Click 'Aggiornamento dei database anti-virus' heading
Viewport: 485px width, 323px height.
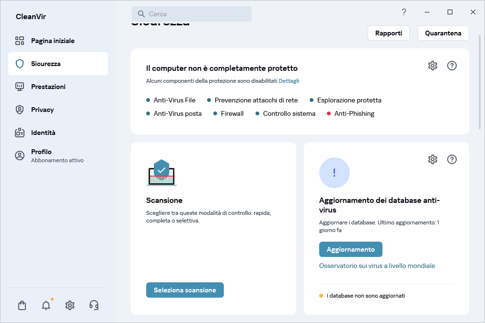pos(379,205)
